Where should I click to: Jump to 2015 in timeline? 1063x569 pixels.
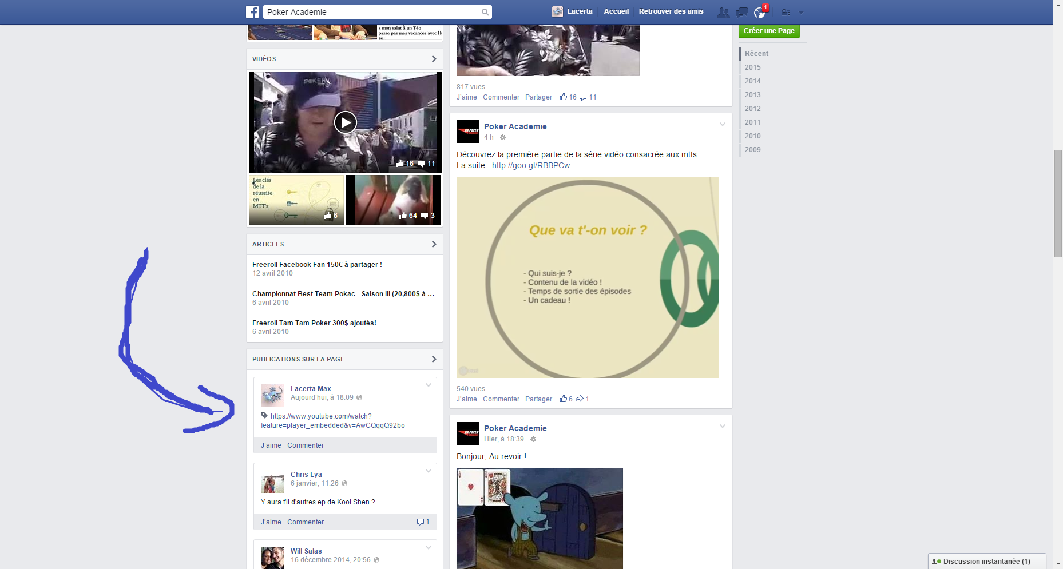click(x=752, y=67)
